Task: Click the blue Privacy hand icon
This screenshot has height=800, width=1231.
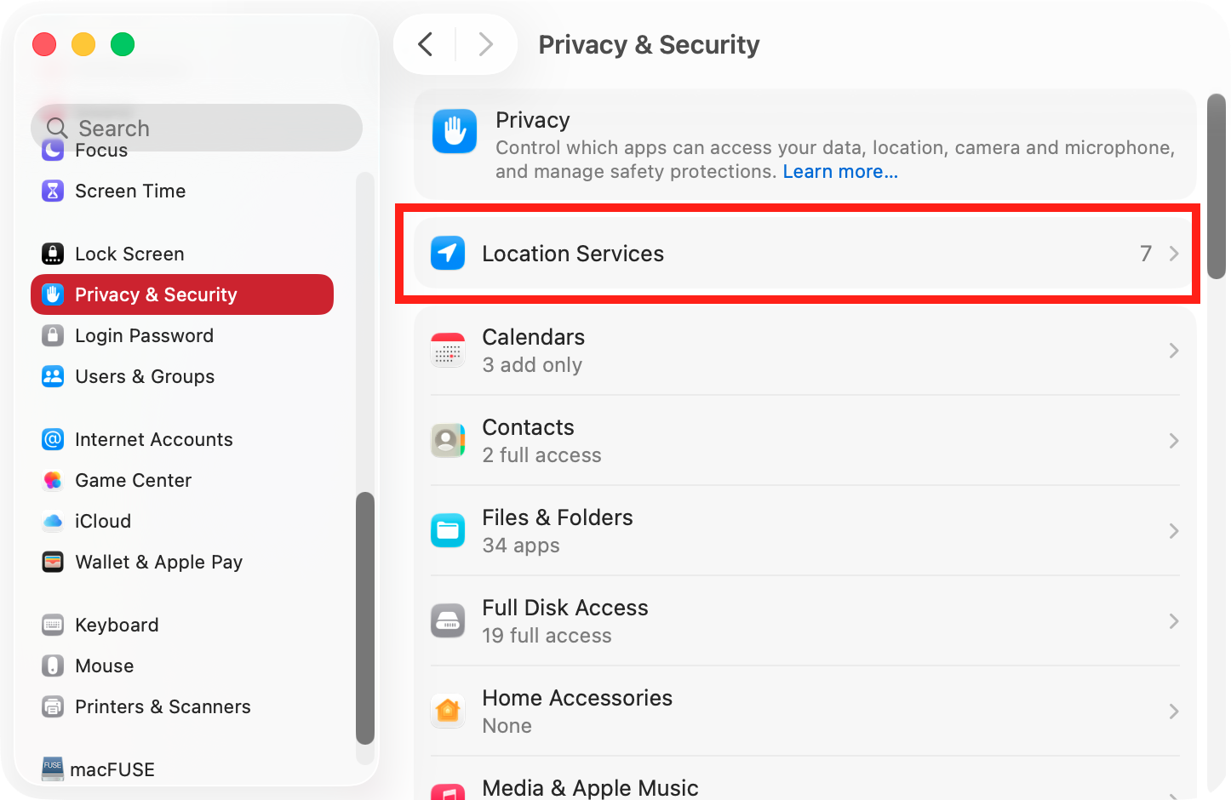Action: pyautogui.click(x=454, y=132)
